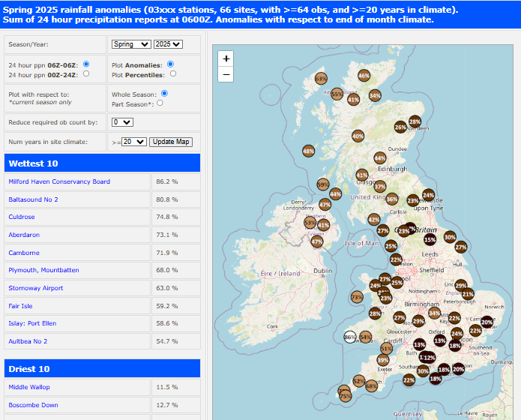This screenshot has width=521, height=420.
Task: Expand the reduce ob count dropdown
Action: pyautogui.click(x=122, y=122)
